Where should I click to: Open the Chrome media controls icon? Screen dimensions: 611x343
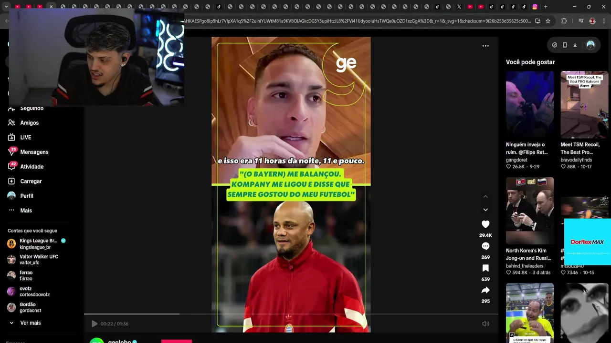click(x=581, y=21)
